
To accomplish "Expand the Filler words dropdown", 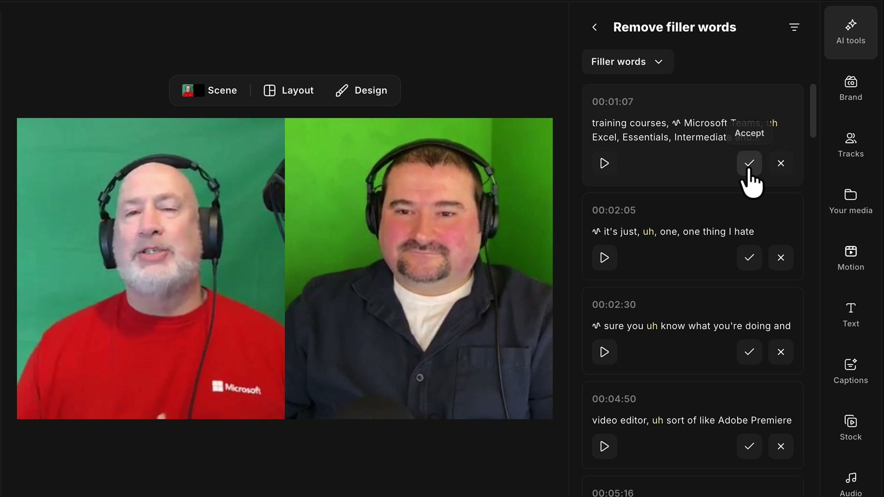I will (628, 62).
